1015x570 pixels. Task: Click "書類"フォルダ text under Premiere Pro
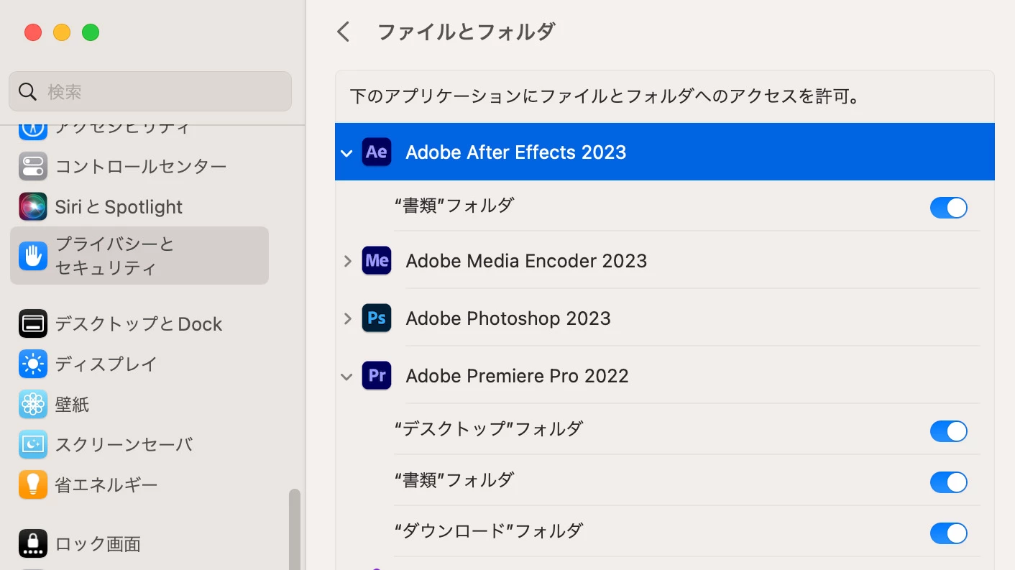point(454,480)
